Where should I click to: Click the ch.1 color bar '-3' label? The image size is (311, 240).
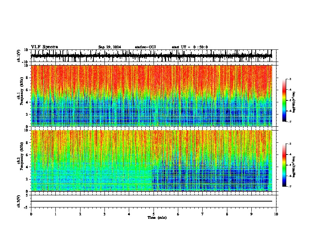pos(290,79)
